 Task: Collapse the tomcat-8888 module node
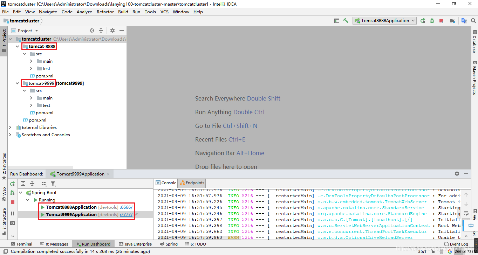click(x=18, y=46)
